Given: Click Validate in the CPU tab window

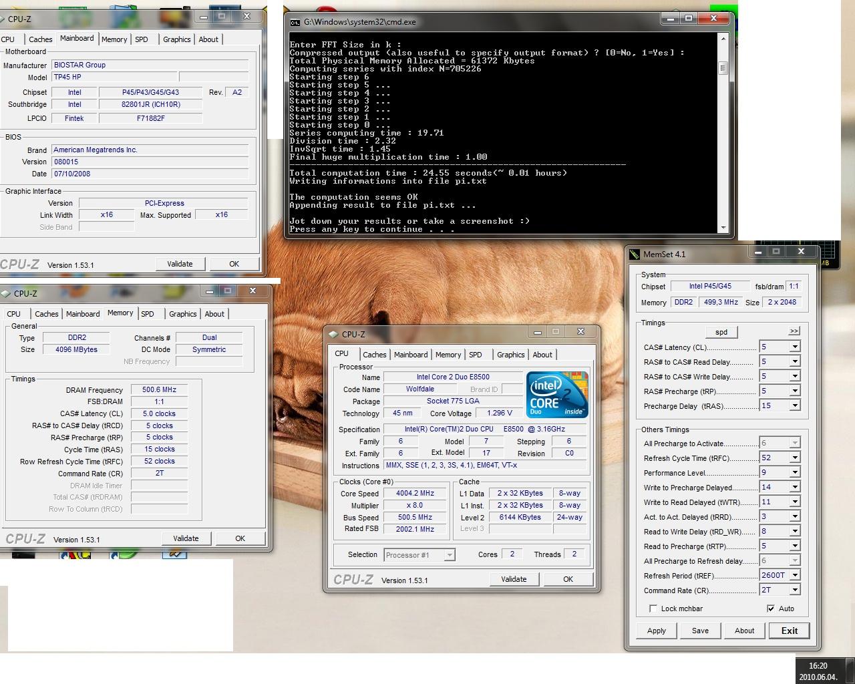Looking at the screenshot, I should (x=514, y=579).
